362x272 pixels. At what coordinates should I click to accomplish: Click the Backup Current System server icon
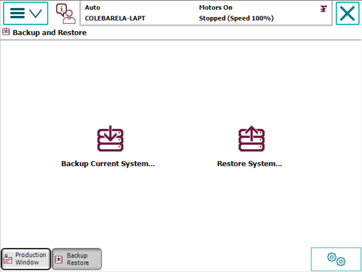click(x=110, y=139)
